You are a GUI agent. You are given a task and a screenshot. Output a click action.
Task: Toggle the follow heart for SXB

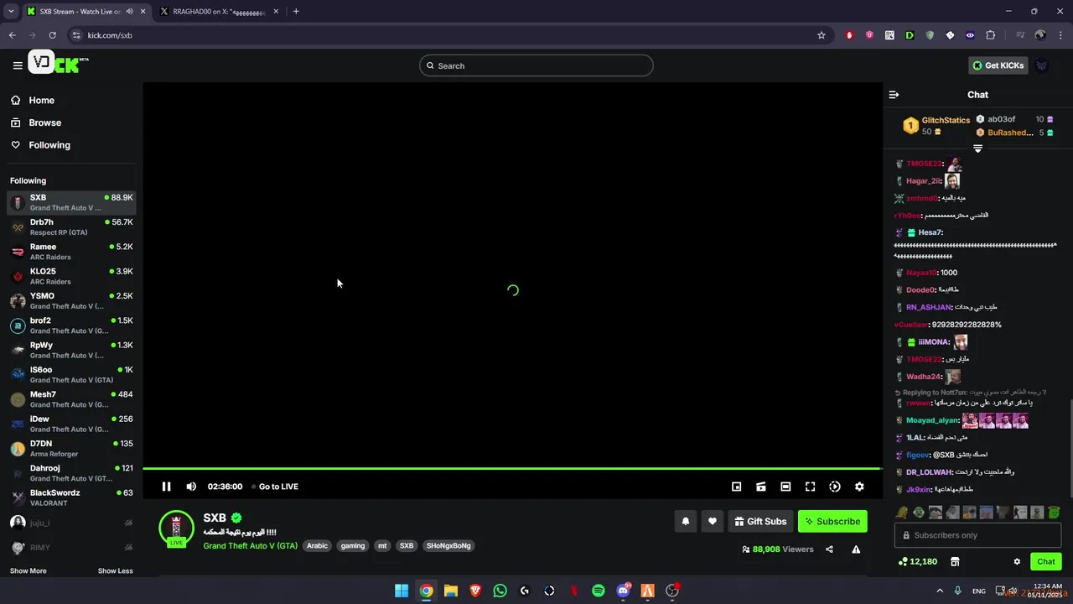[712, 521]
